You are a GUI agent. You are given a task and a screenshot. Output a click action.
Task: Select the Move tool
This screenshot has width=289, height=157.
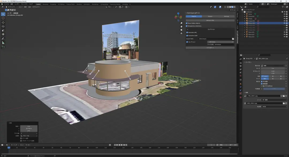(x=3, y=22)
